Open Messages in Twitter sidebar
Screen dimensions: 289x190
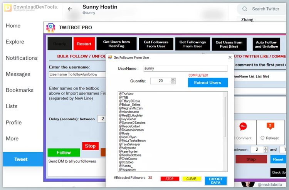[x=18, y=74]
